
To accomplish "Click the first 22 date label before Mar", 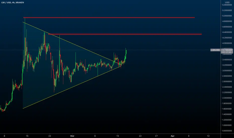I will tap(50, 136).
